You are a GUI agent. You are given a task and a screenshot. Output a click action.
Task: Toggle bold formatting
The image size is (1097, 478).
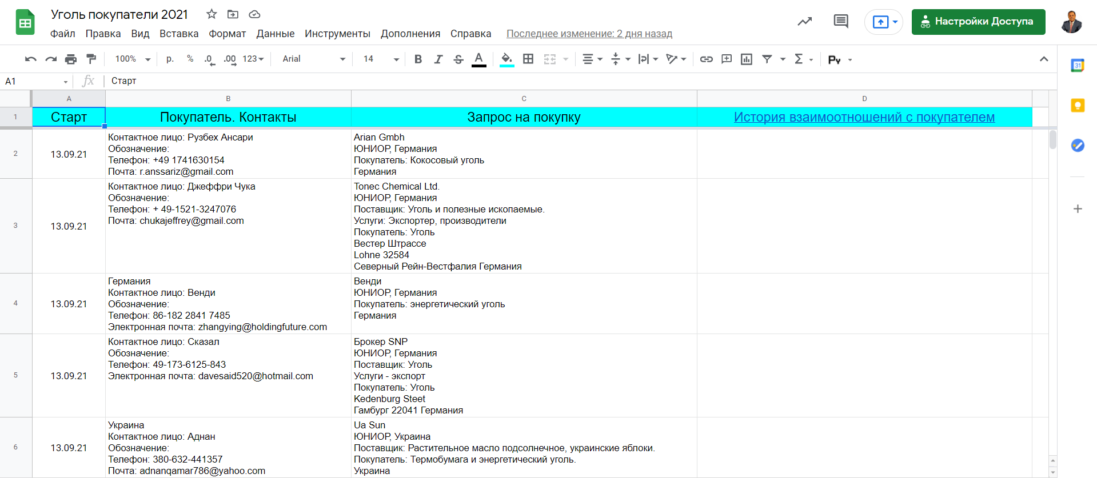[x=418, y=59]
